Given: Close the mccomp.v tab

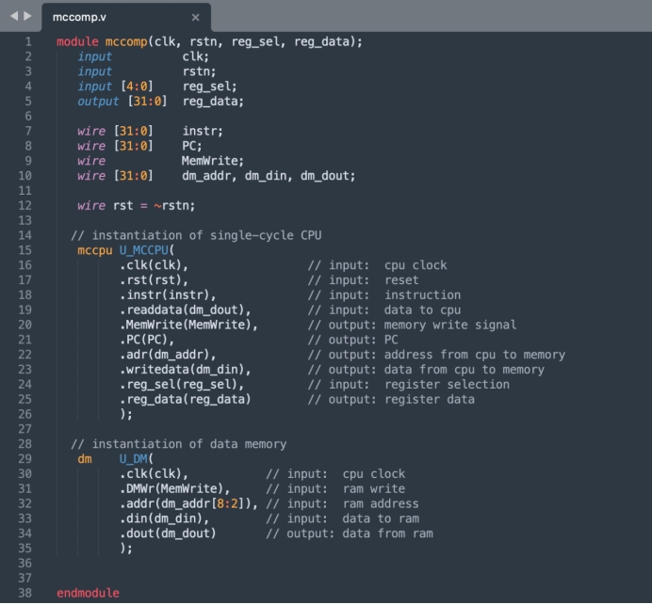Looking at the screenshot, I should pyautogui.click(x=195, y=17).
